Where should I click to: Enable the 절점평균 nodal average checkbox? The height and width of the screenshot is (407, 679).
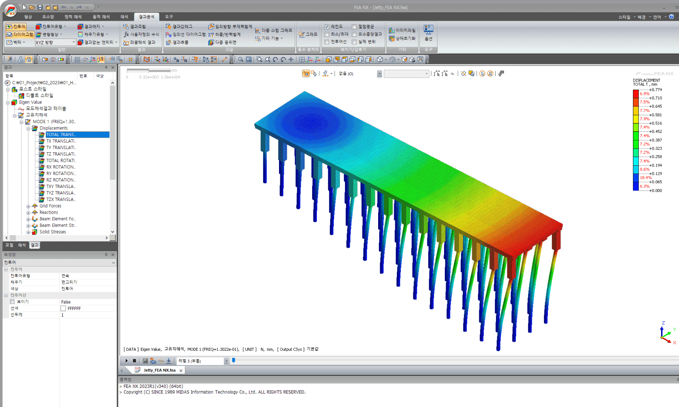click(x=354, y=27)
